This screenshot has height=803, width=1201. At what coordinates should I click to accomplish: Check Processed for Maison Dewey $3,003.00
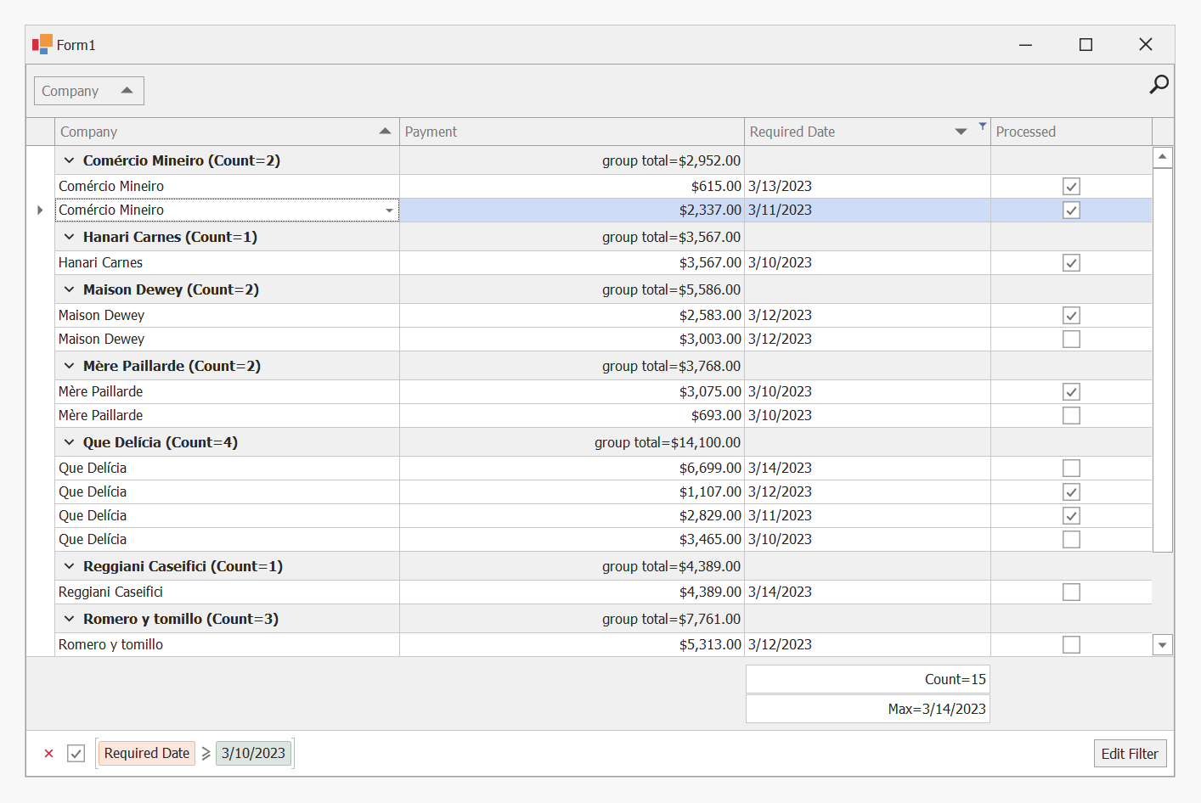[1071, 339]
